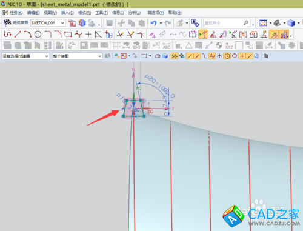Viewport: 303px width, 231px height.
Task: Open the 帮助(H) menu item
Action: pos(175,13)
